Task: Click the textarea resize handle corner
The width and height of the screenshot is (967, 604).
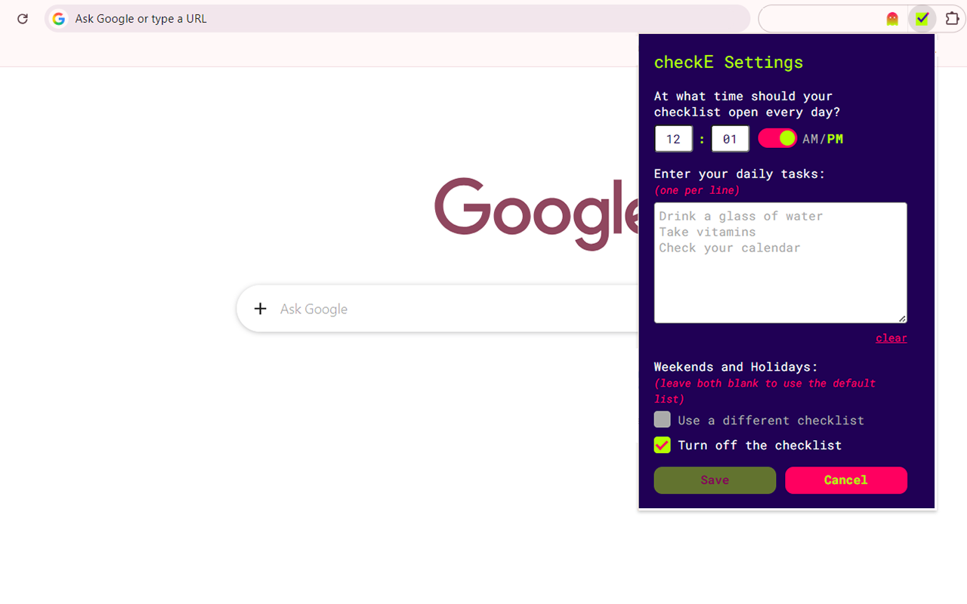Action: [x=902, y=319]
